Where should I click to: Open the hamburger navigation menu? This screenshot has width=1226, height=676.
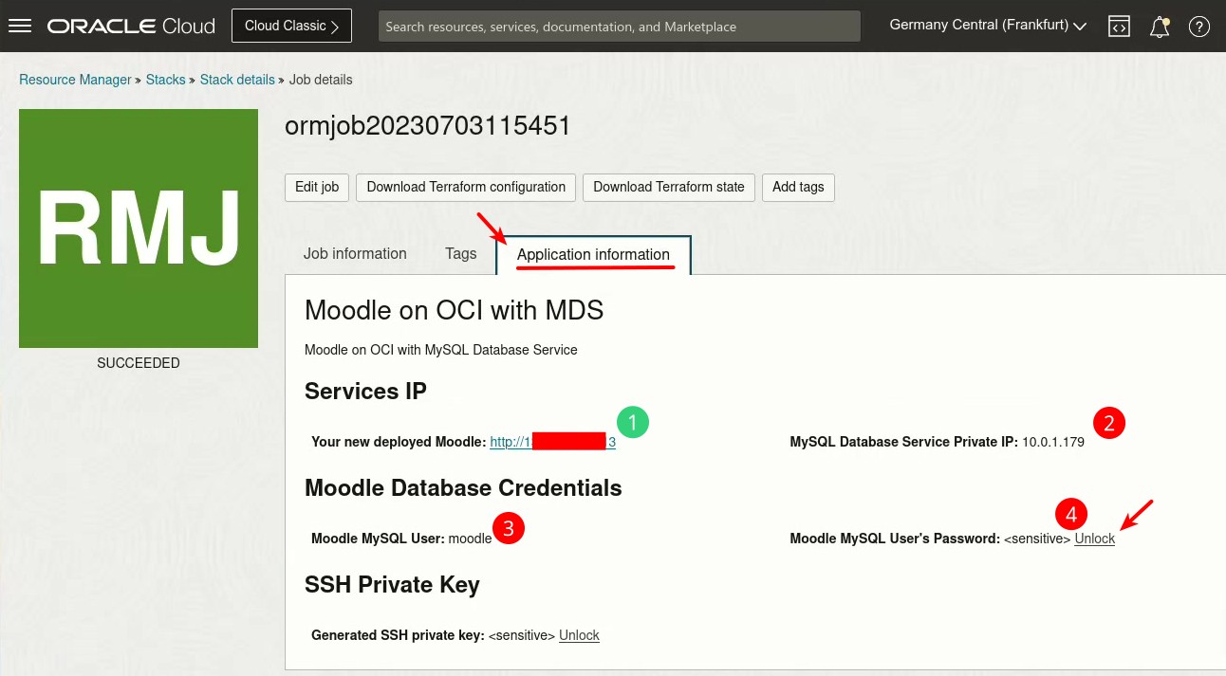pos(20,26)
